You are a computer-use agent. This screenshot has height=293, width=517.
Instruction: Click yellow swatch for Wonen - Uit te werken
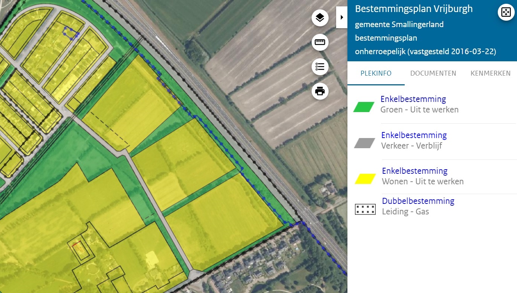(x=366, y=179)
